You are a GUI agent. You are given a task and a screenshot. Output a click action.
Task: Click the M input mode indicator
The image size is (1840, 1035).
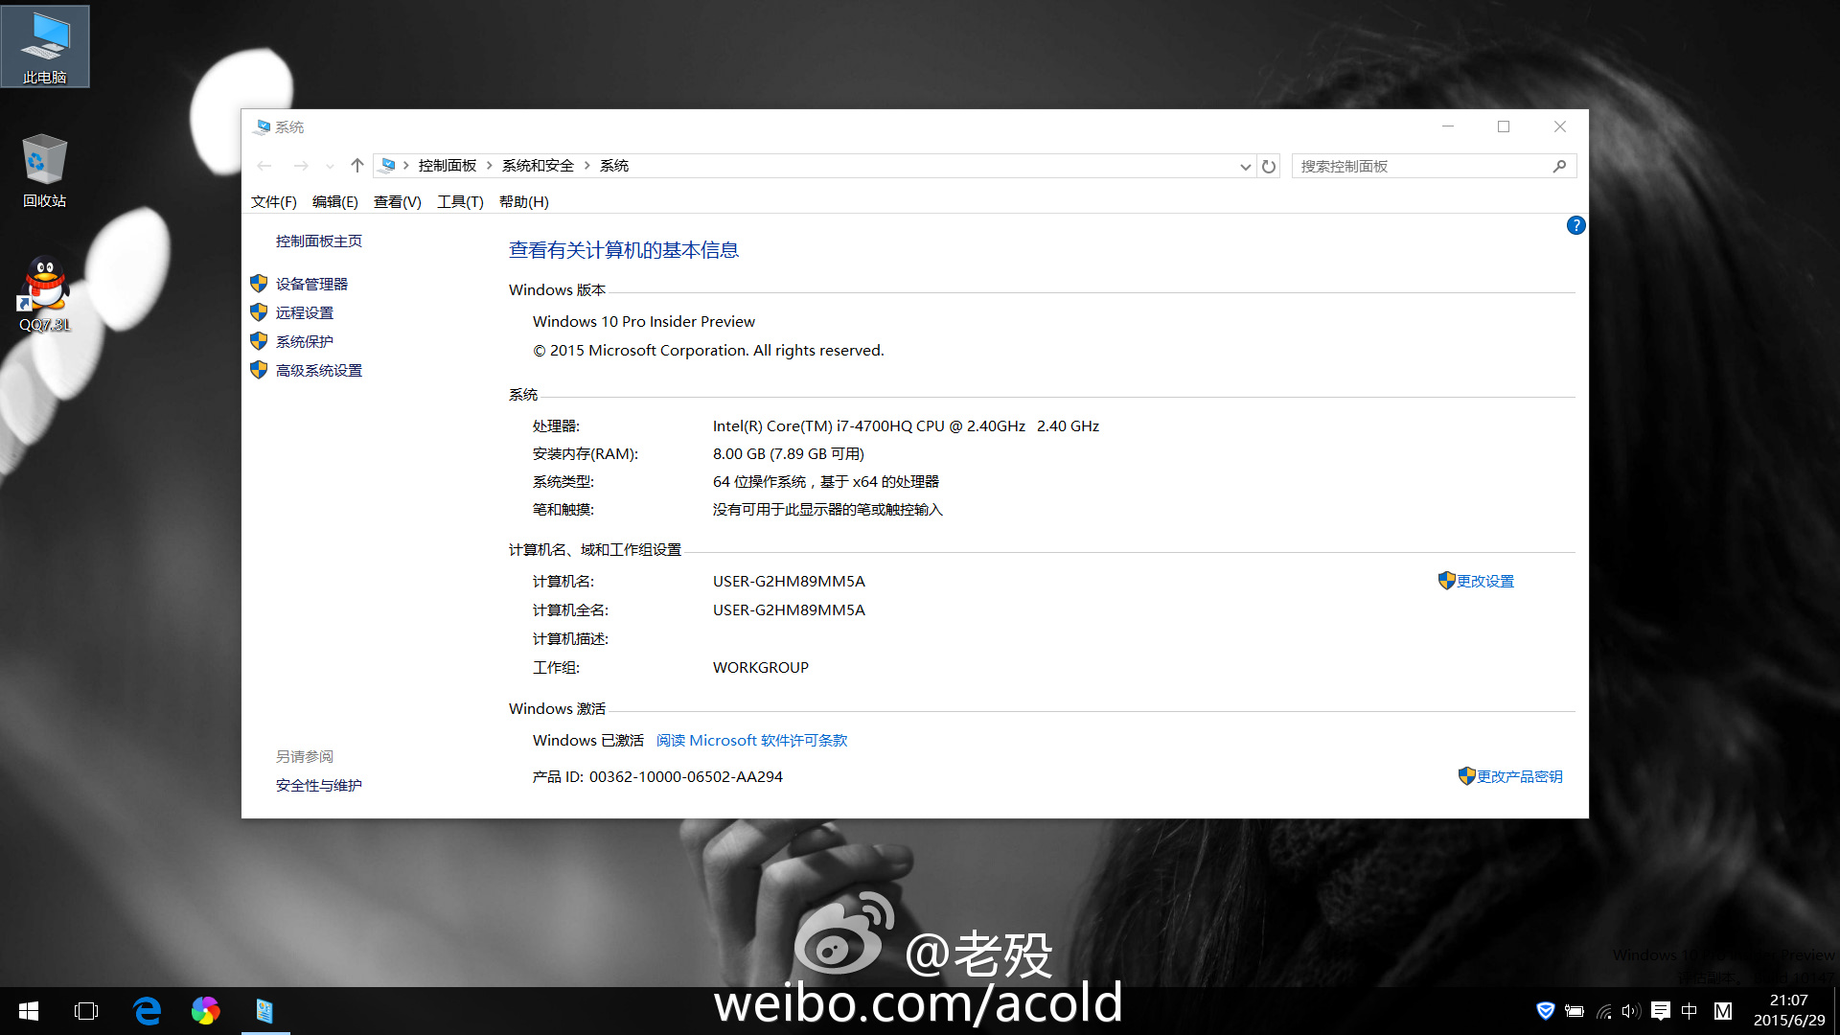[x=1723, y=1011]
